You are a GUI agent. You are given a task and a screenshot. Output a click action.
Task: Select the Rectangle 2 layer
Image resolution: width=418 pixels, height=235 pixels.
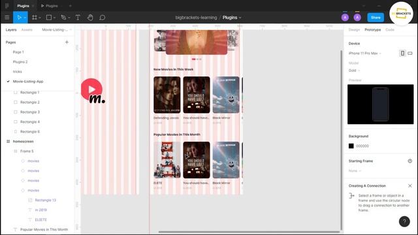[x=30, y=102]
